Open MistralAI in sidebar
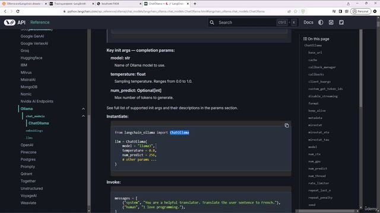 pos(28,80)
